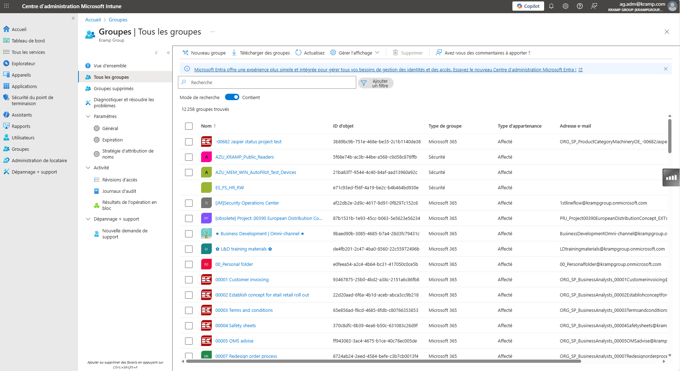The height and width of the screenshot is (371, 680).
Task: Open Groupes supprimés in the menu
Action: pyautogui.click(x=113, y=89)
